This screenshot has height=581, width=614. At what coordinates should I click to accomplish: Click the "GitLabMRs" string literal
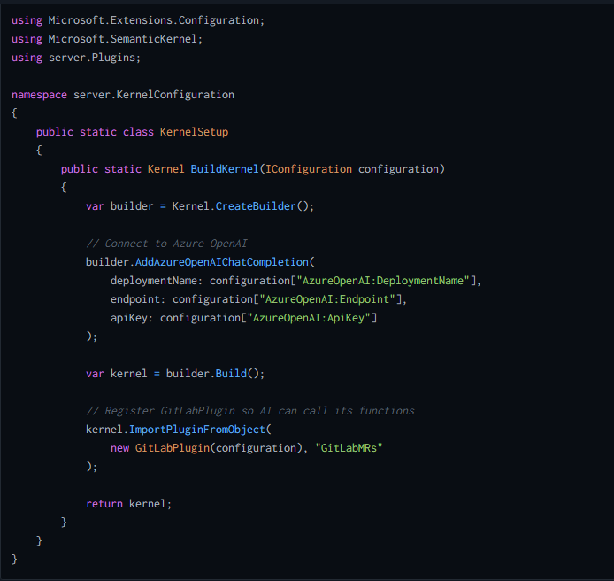(349, 447)
